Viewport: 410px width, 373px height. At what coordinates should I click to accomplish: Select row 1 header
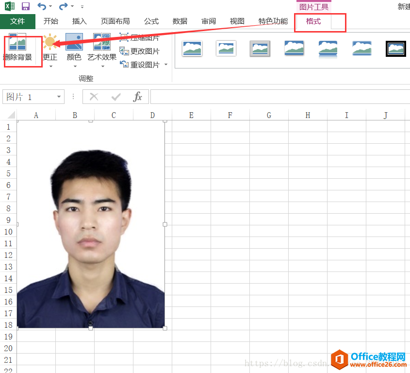pos(8,127)
